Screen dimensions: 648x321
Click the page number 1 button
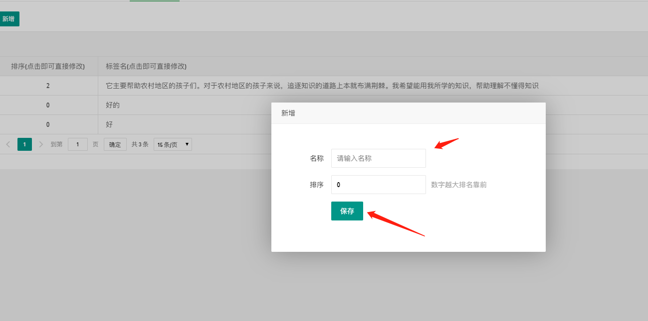coord(24,144)
